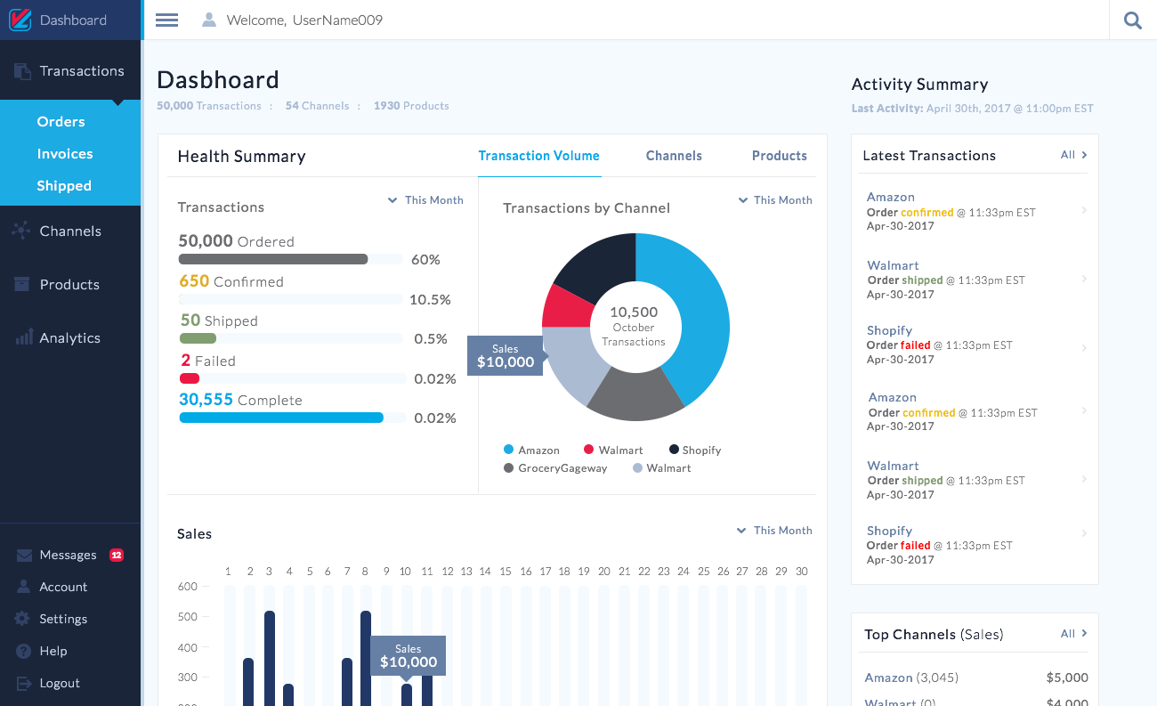
Task: Click the light blue Amazon pie slice
Action: point(690,312)
